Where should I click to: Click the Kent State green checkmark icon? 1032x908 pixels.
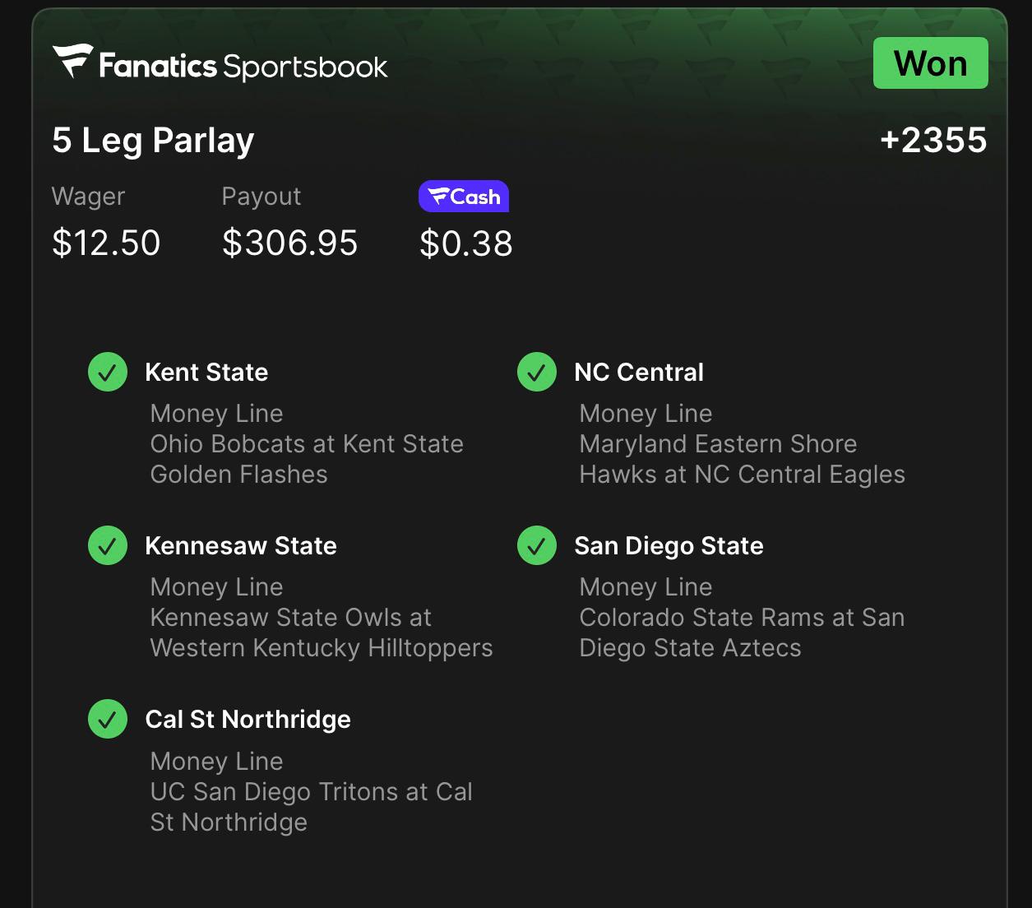108,372
